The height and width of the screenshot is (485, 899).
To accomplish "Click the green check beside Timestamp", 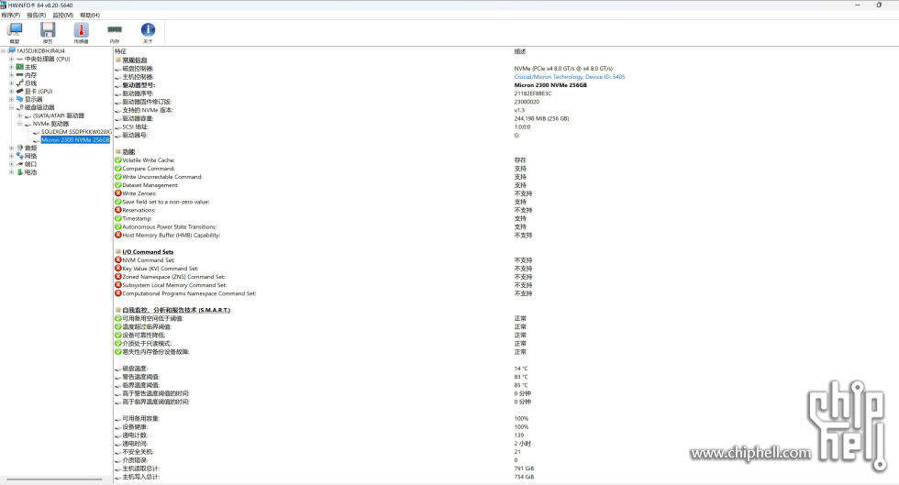I will point(118,218).
